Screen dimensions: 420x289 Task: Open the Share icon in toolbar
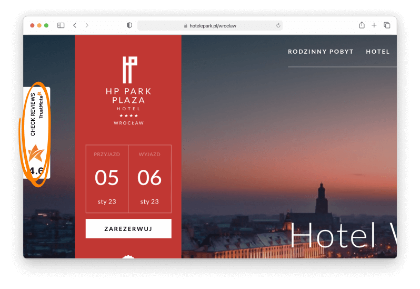pyautogui.click(x=362, y=25)
